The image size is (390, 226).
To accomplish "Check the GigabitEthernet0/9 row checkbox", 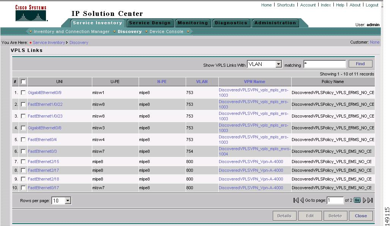I will click(x=23, y=93).
